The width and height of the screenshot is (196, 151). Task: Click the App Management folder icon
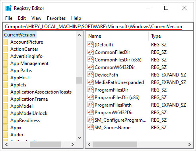click(6, 63)
